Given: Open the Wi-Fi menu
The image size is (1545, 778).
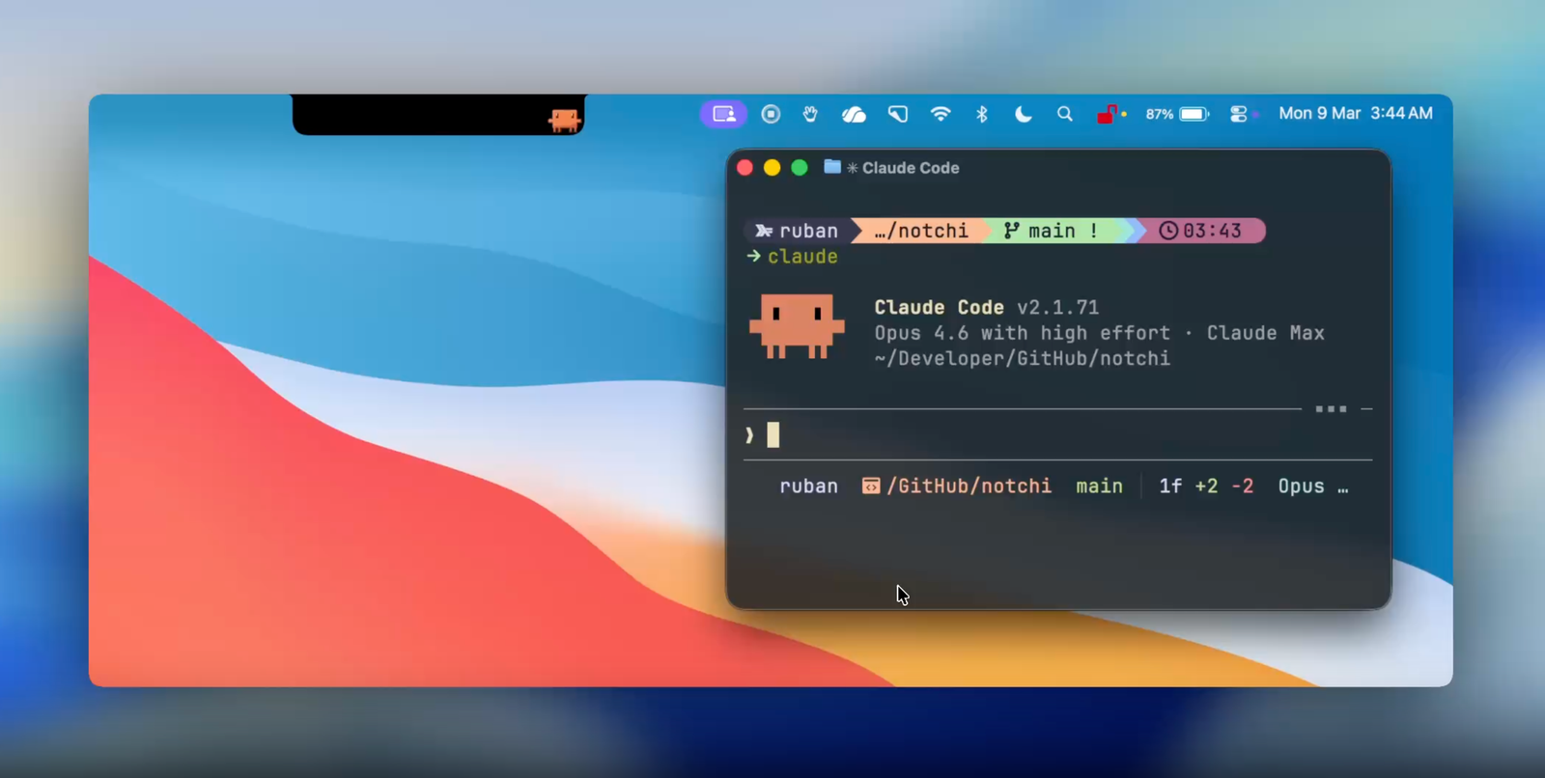Looking at the screenshot, I should 940,114.
